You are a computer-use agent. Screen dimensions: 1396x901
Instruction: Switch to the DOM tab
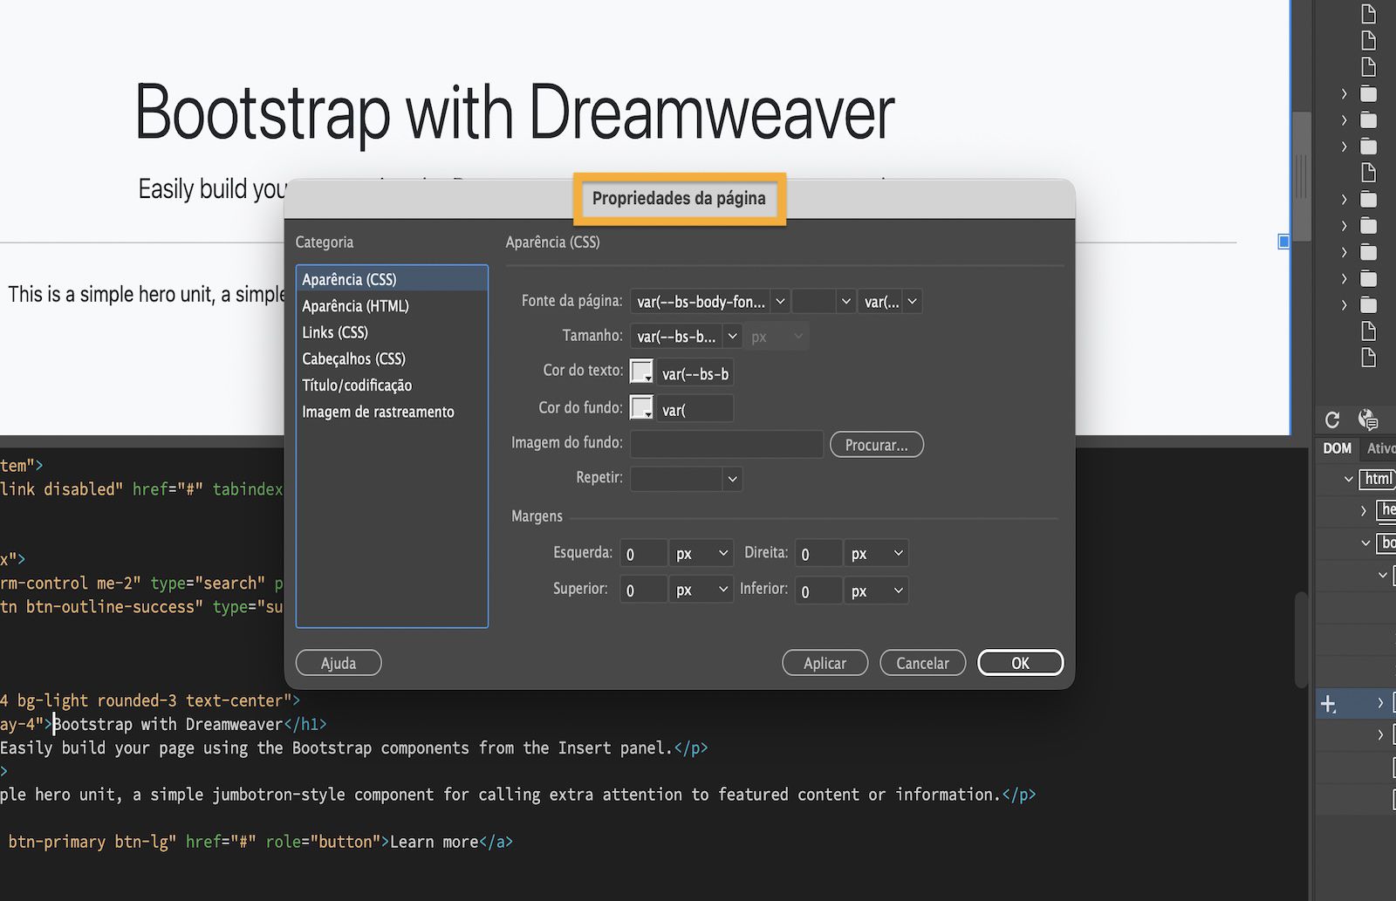pos(1337,448)
